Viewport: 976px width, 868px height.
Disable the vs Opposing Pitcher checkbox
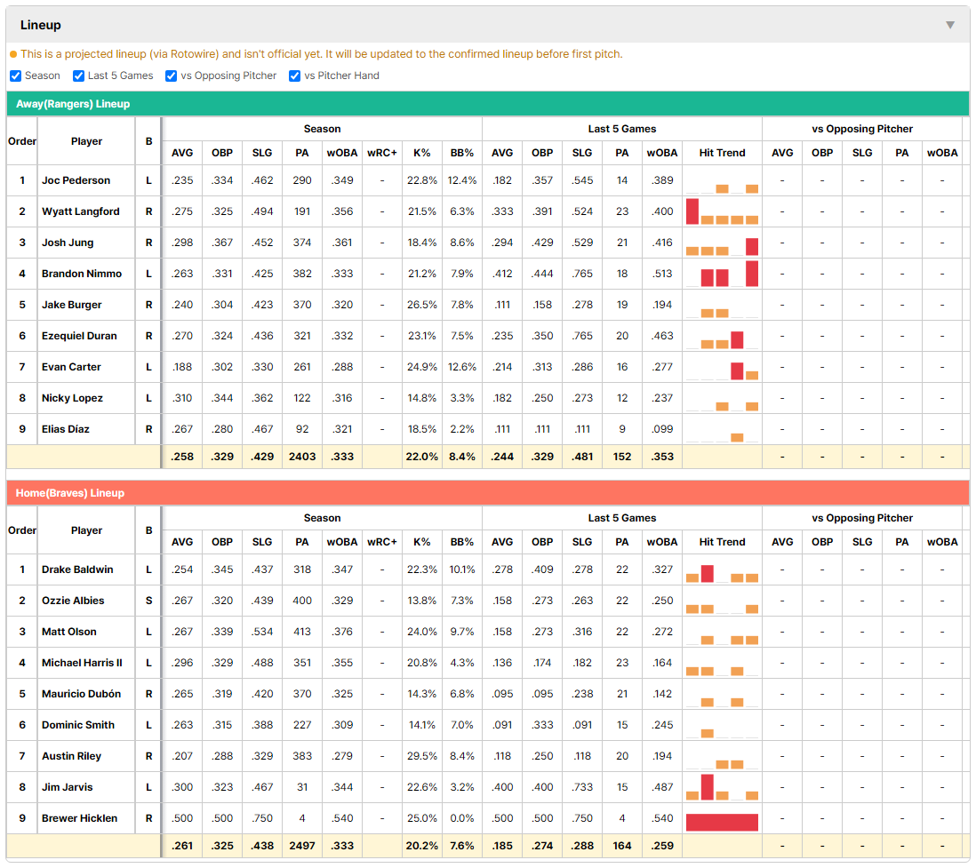(172, 76)
